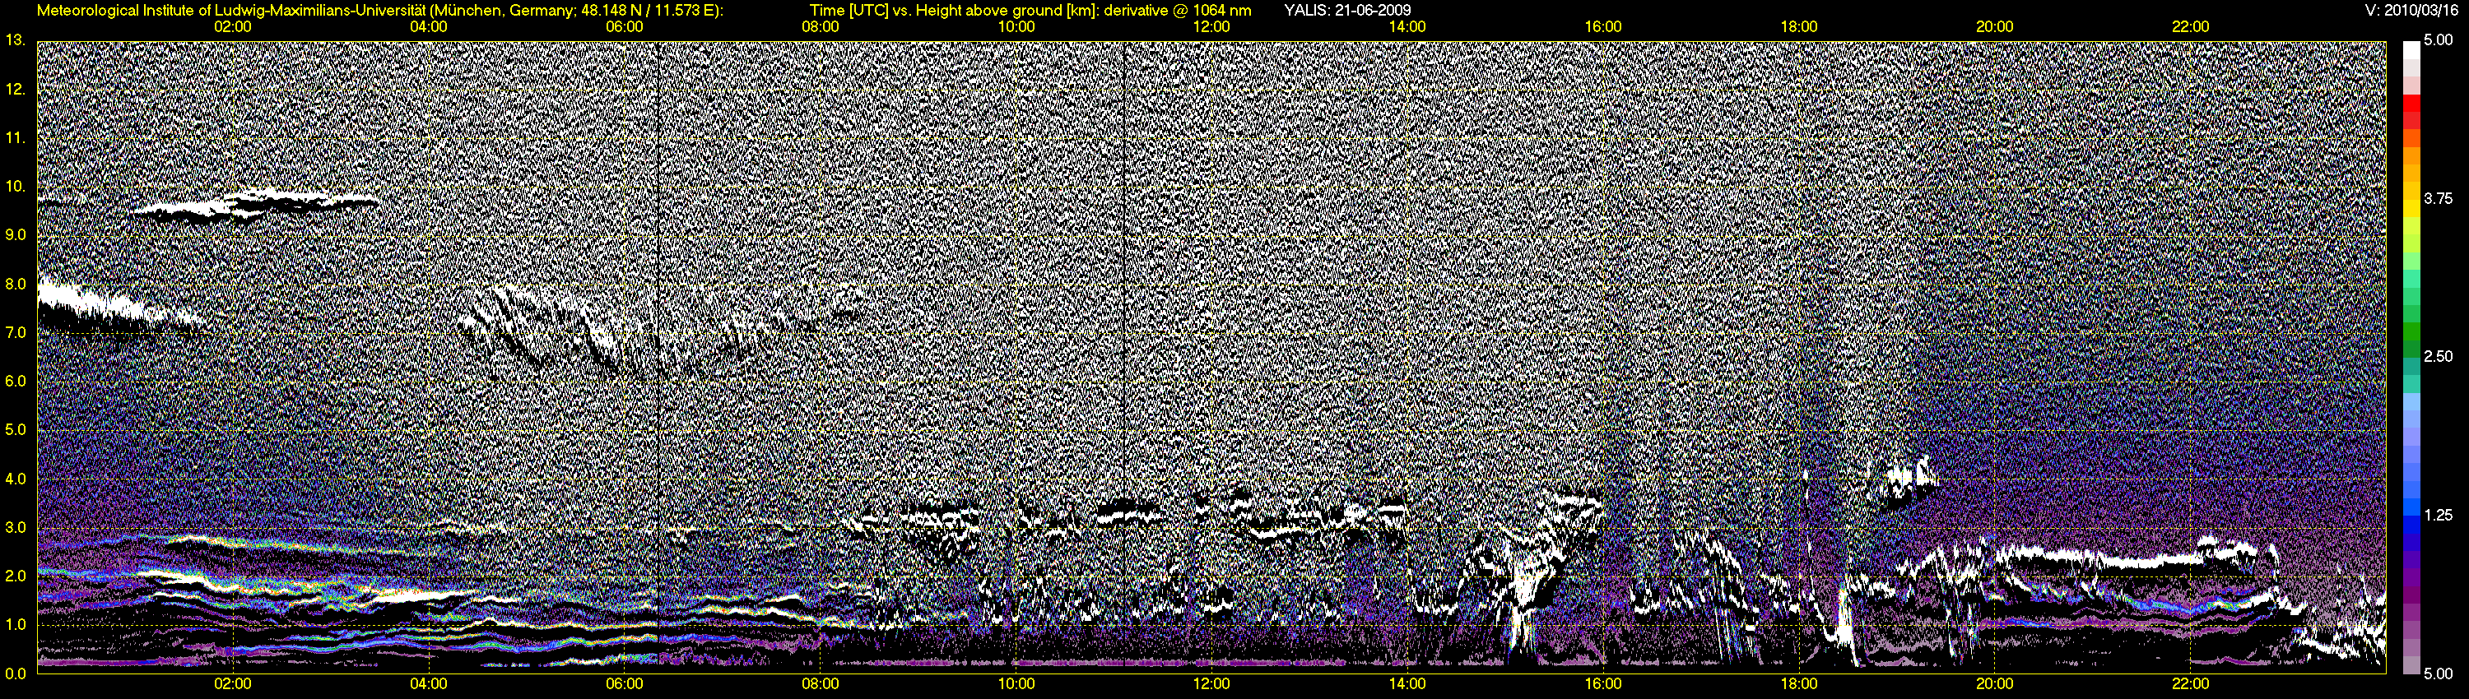This screenshot has width=2469, height=699.
Task: Click the 3.75 colorbar scale value
Action: pos(2438,198)
